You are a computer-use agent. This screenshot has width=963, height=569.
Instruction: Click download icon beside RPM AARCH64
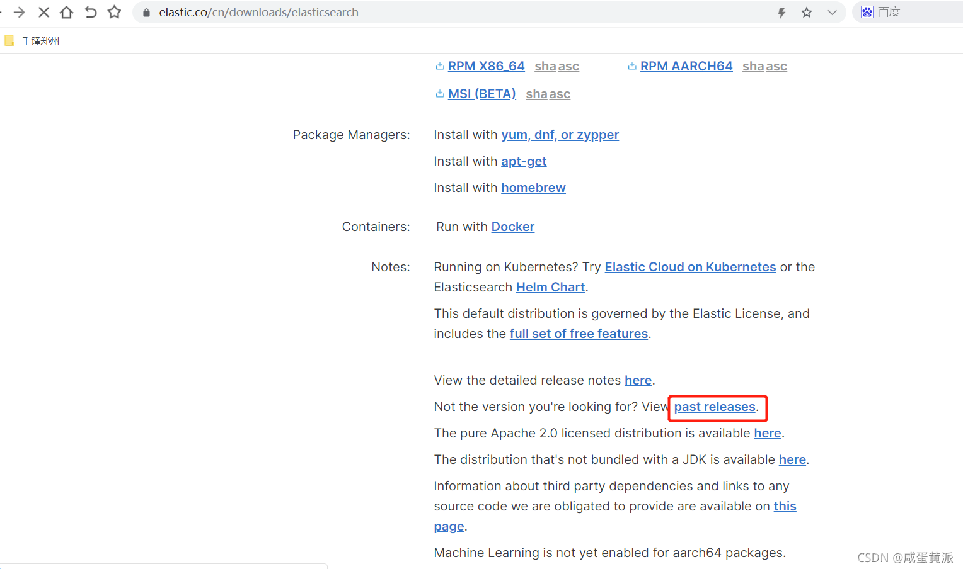632,65
